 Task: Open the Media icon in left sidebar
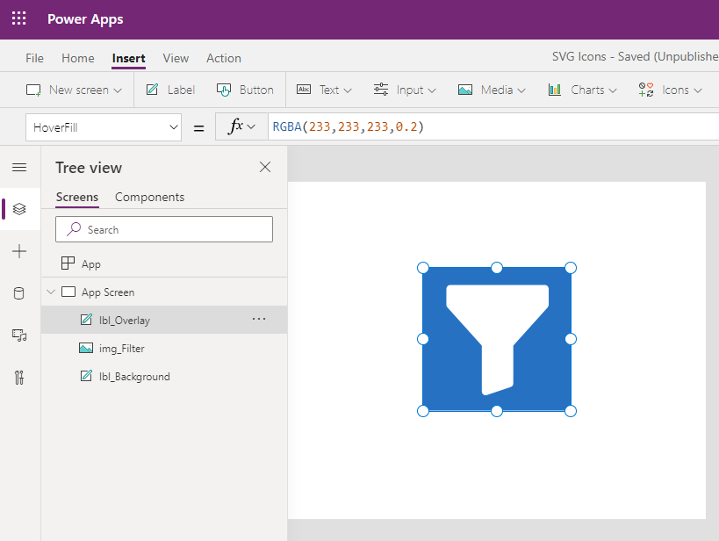(x=19, y=335)
